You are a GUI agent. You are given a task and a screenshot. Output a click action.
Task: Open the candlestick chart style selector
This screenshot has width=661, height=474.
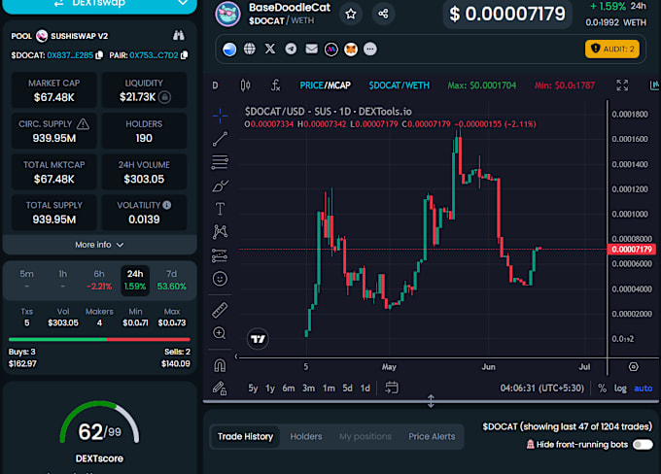point(245,85)
